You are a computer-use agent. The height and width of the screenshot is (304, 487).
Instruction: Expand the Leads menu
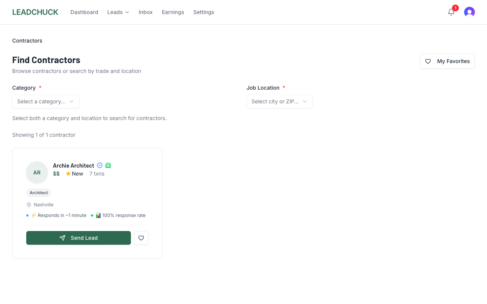[x=118, y=12]
